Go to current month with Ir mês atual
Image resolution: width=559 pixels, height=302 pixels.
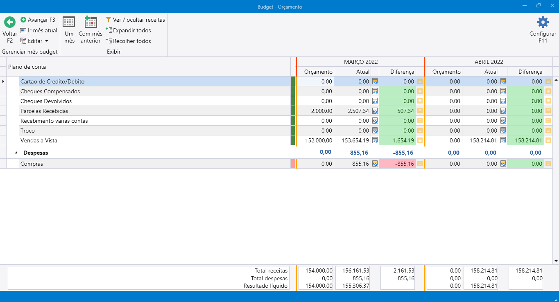click(x=39, y=30)
